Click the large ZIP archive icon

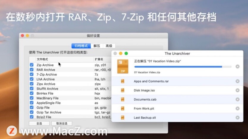pyautogui.click(x=123, y=66)
